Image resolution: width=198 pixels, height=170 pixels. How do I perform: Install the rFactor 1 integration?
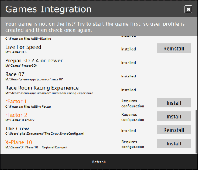pos(174,103)
